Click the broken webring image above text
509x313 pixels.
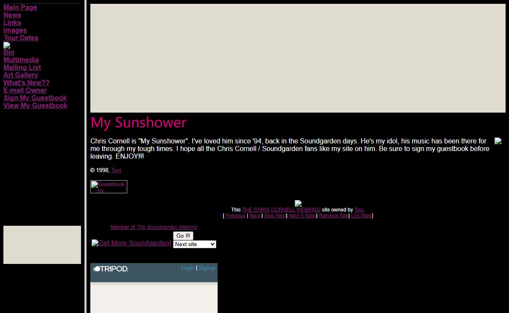tap(298, 203)
